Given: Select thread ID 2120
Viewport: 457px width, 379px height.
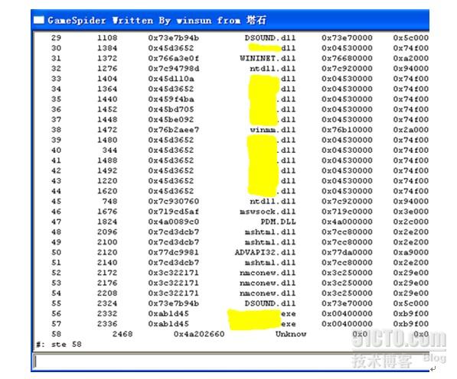Looking at the screenshot, I should pos(107,252).
